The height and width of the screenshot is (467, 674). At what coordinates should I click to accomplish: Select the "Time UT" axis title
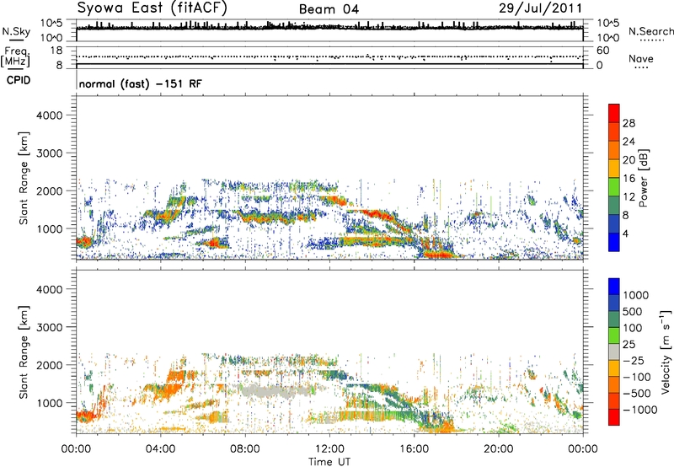[x=329, y=462]
